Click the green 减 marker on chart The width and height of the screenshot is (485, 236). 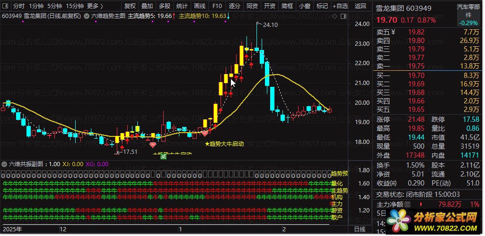(x=163, y=157)
